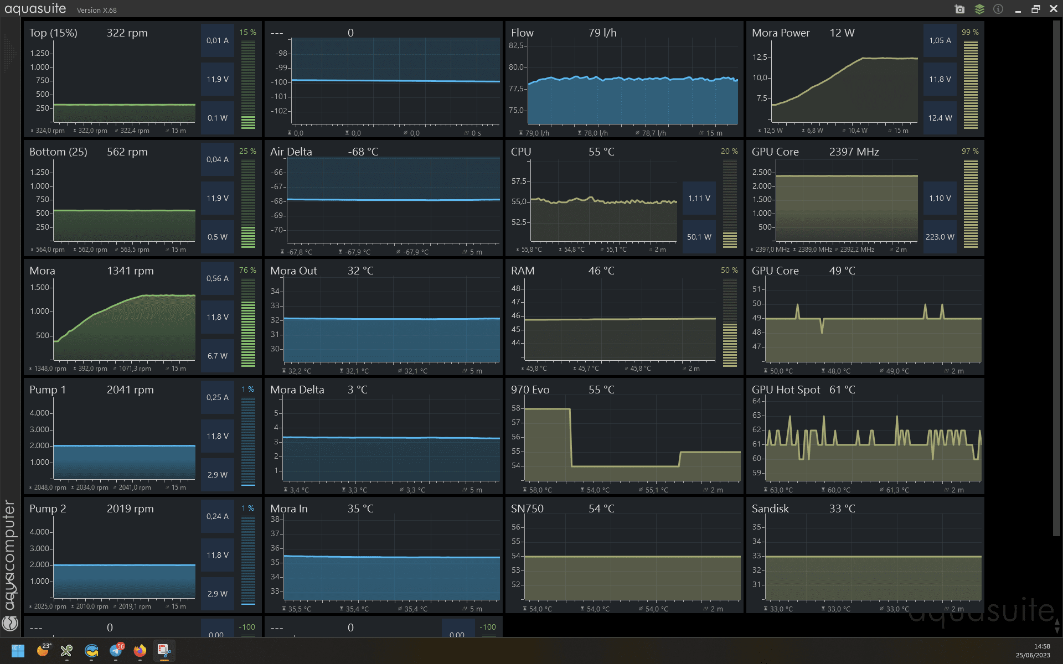Expand the sidebar using the dotted grip handle
The width and height of the screenshot is (1063, 664).
pyautogui.click(x=9, y=54)
